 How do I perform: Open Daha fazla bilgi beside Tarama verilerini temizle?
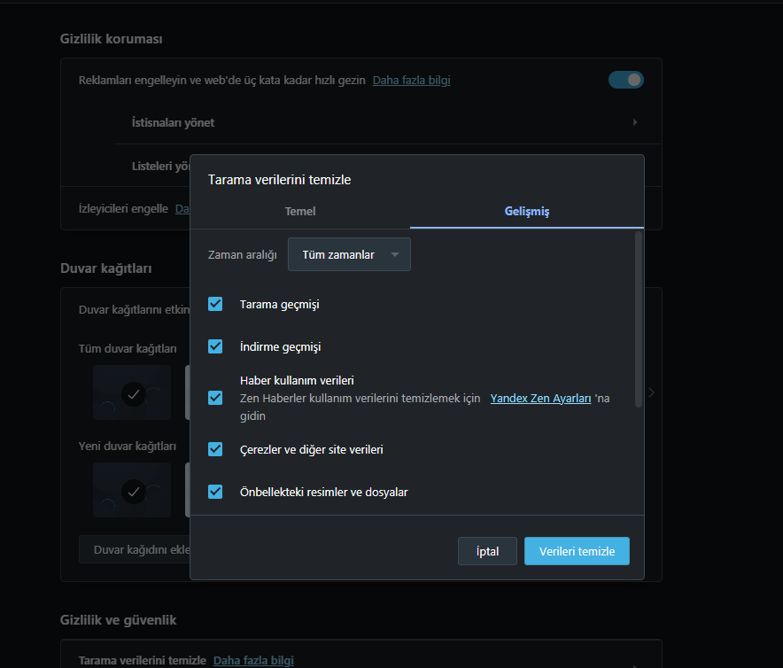pyautogui.click(x=253, y=660)
